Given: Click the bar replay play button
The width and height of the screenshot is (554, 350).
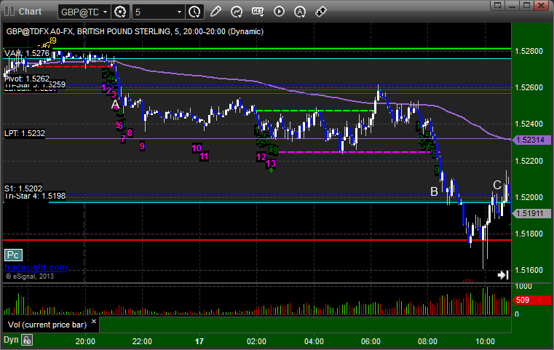Looking at the screenshot, I should pyautogui.click(x=279, y=12).
